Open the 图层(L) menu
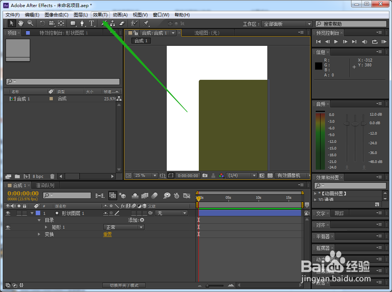The width and height of the screenshot is (392, 292). click(80, 15)
